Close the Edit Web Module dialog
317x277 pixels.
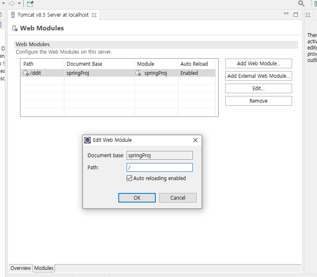195,140
